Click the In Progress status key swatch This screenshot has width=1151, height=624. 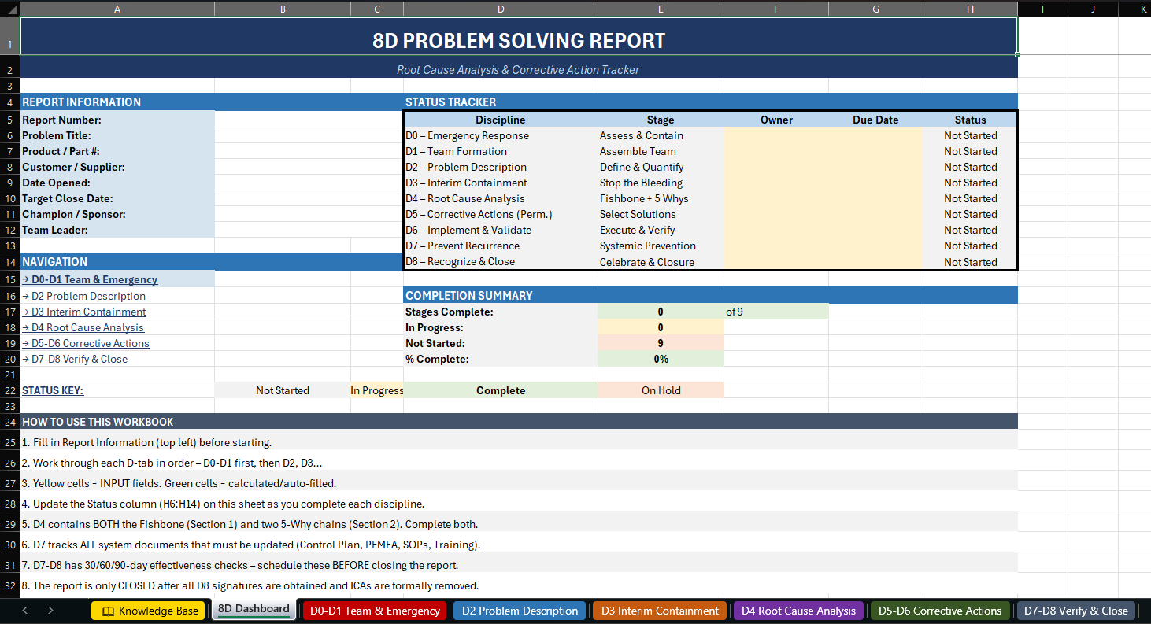coord(376,390)
